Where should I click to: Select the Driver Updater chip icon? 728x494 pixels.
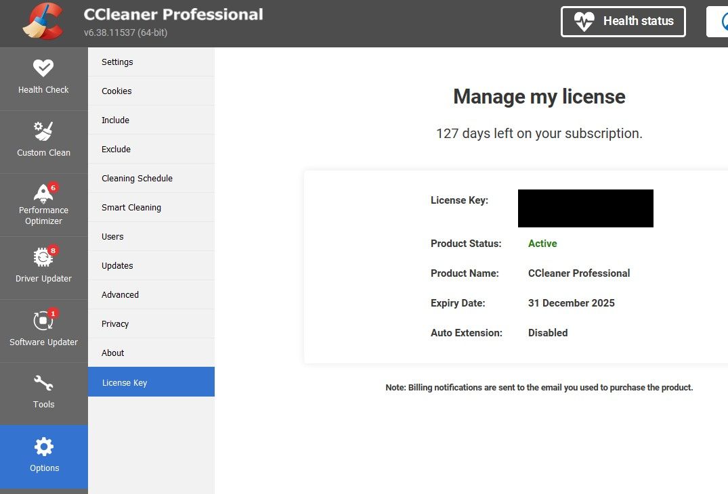43,257
